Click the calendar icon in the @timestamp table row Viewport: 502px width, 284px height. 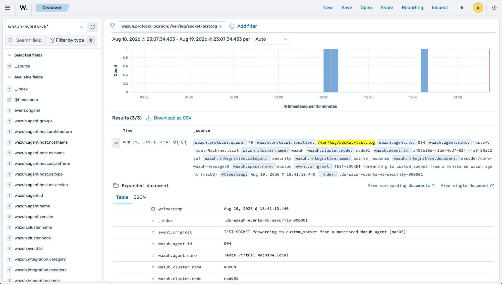point(153,209)
